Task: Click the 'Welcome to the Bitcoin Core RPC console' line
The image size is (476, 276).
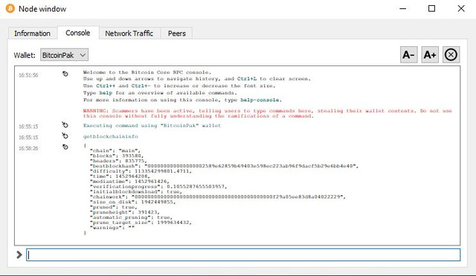Action: coord(147,72)
